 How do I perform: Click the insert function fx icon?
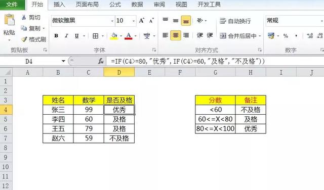[x=101, y=61]
